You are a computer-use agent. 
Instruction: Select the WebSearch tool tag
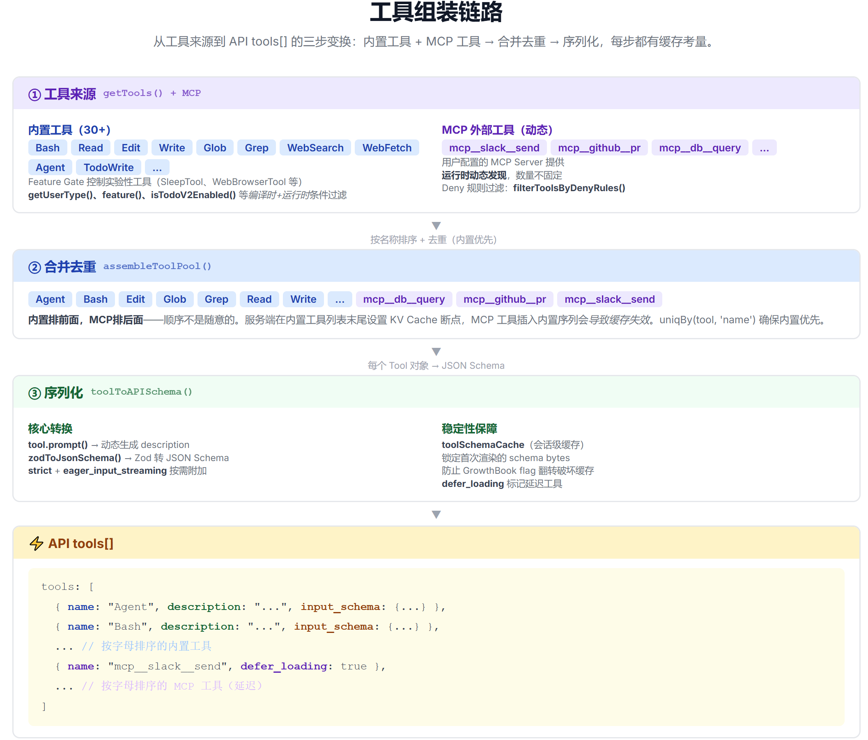(x=315, y=148)
